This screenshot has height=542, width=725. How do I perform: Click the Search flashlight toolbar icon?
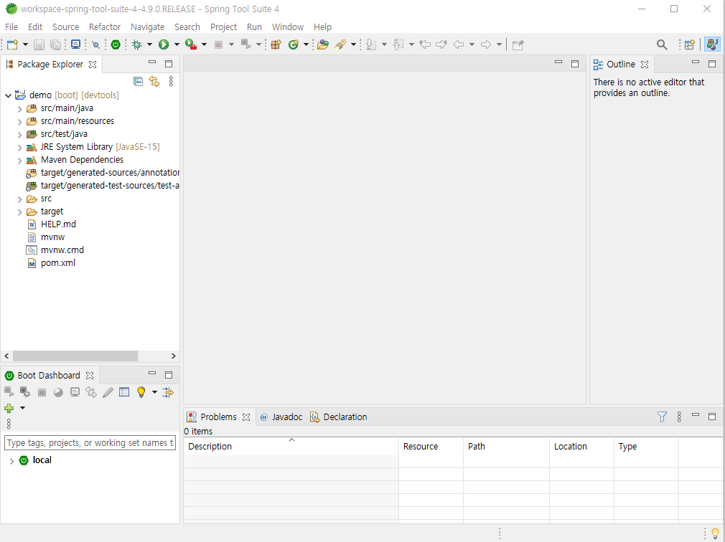340,44
